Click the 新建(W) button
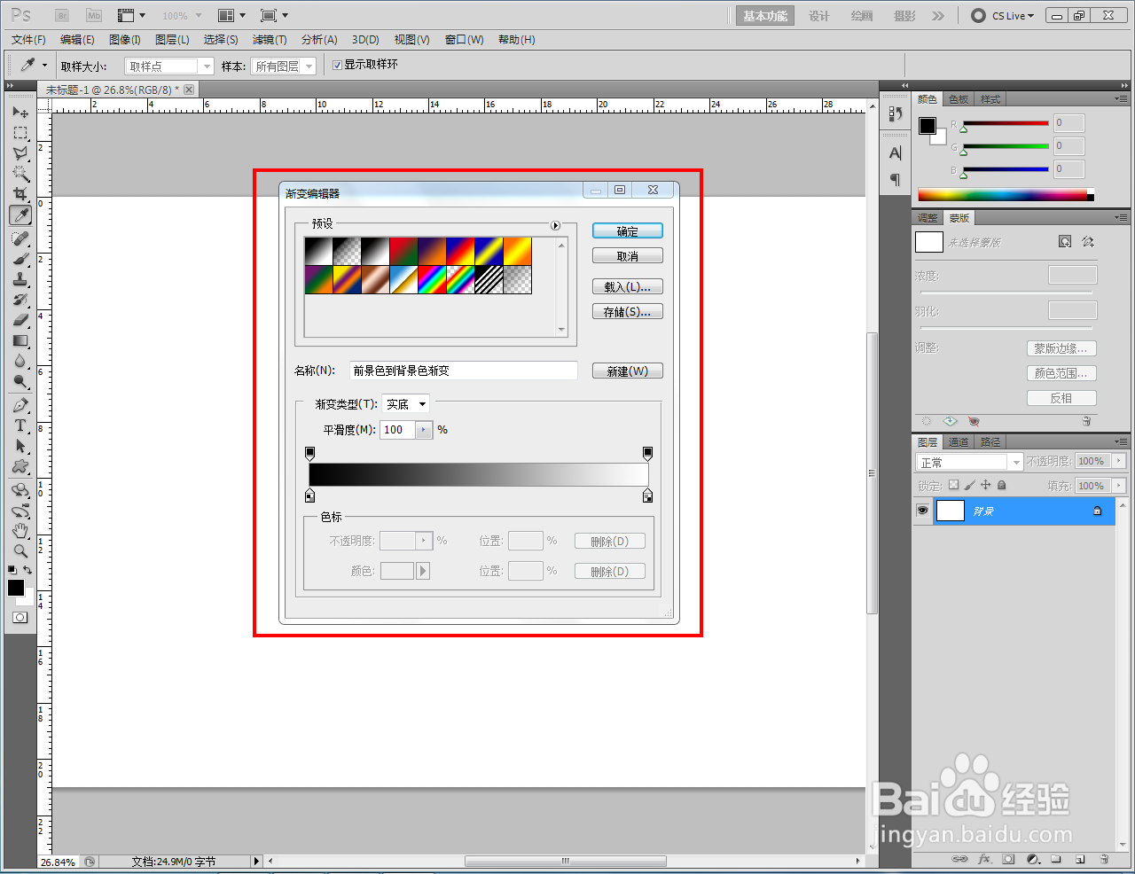The width and height of the screenshot is (1135, 874). point(628,371)
